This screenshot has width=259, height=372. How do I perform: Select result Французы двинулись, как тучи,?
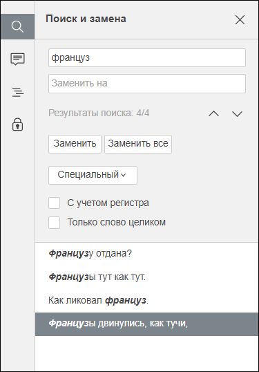click(x=146, y=324)
